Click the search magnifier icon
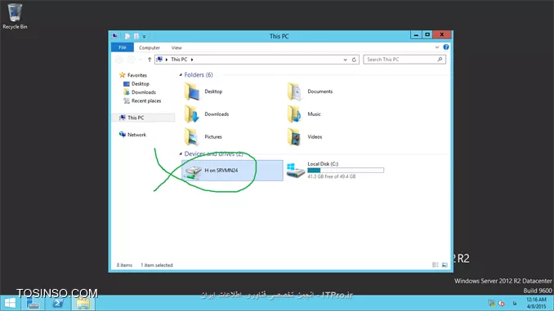Viewport: 554px width, 311px height. point(440,60)
